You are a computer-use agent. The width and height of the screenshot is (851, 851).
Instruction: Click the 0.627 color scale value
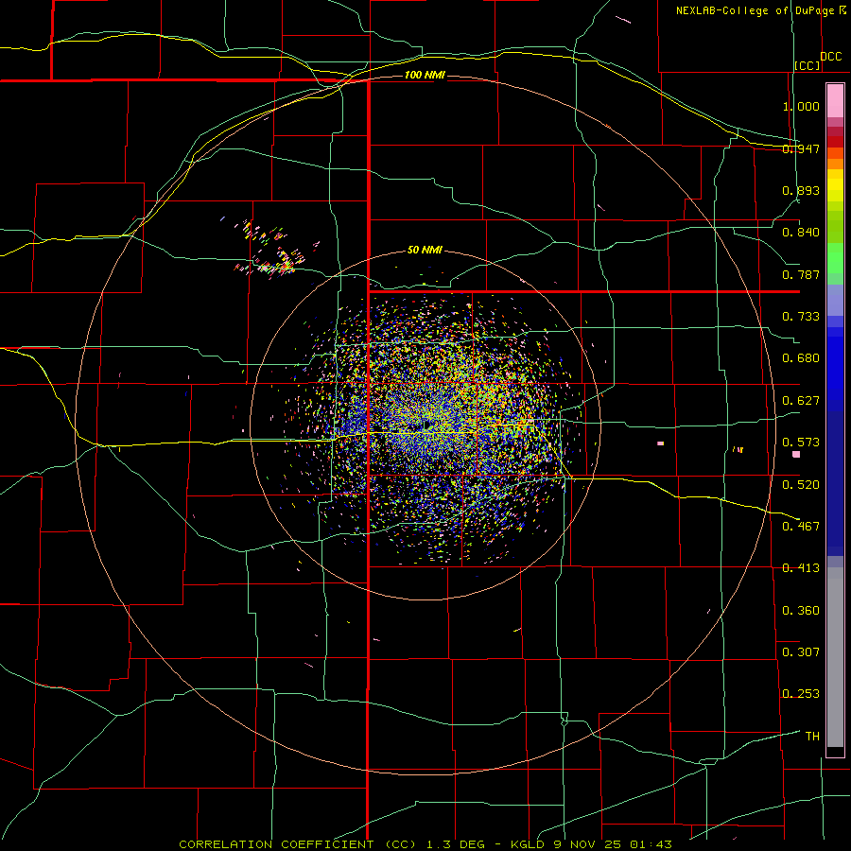[x=801, y=401]
